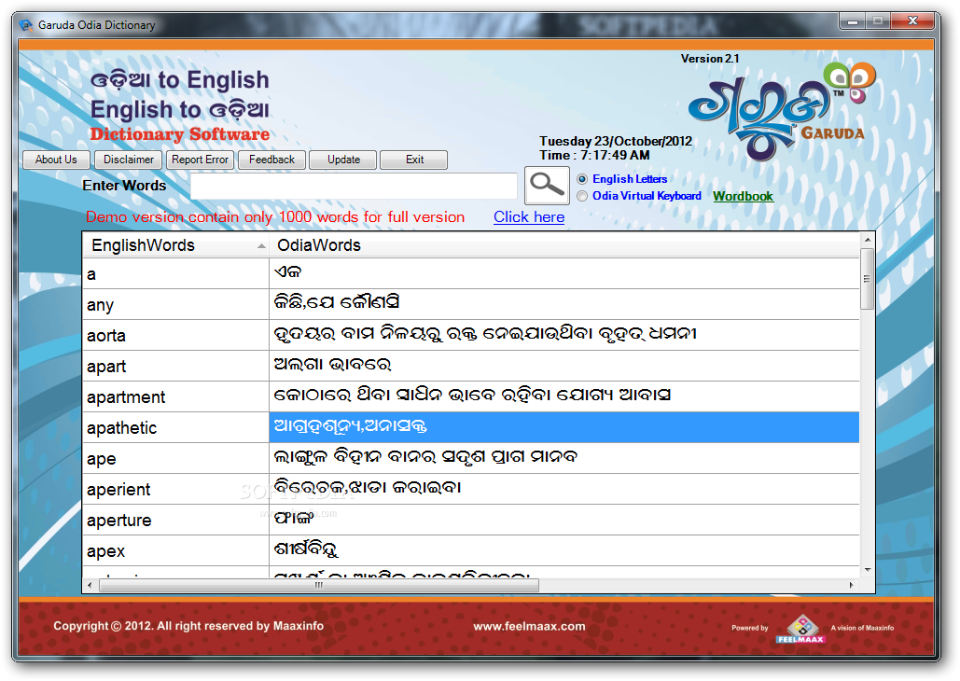Screen dimensions: 960x681
Task: Click the Garuda logo graphic
Action: (x=781, y=110)
